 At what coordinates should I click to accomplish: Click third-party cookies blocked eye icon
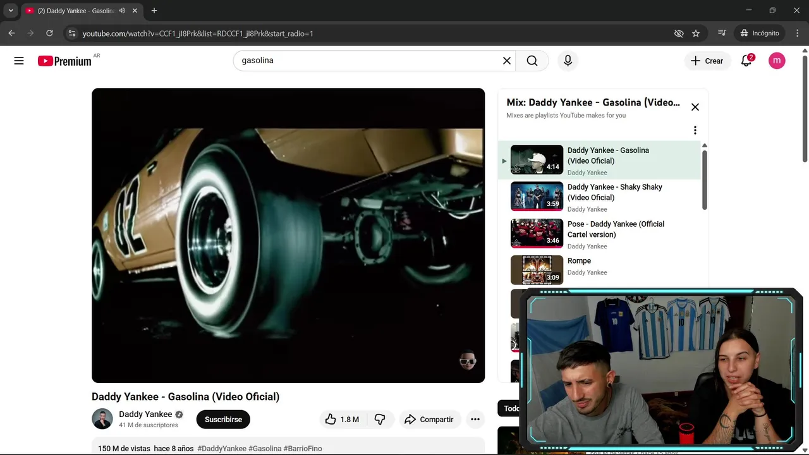coord(679,33)
